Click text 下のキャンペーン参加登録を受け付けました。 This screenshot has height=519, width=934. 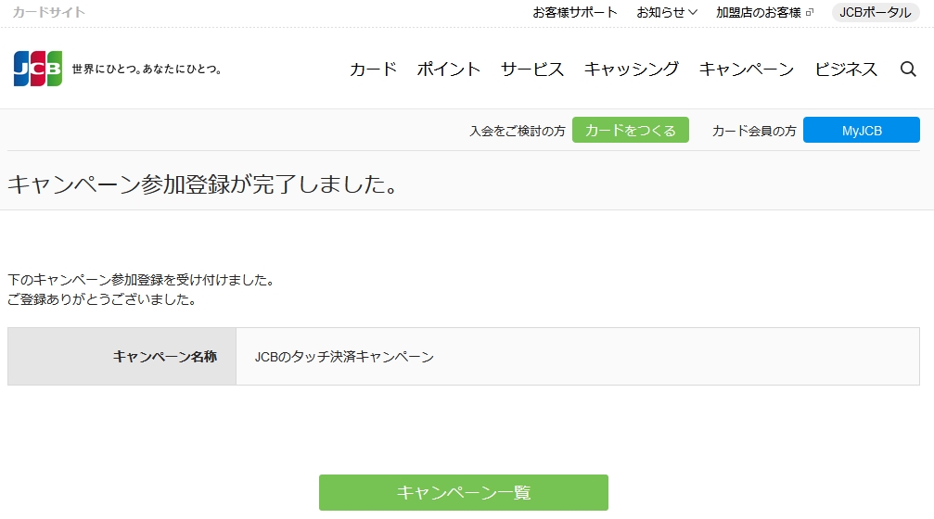pyautogui.click(x=141, y=280)
